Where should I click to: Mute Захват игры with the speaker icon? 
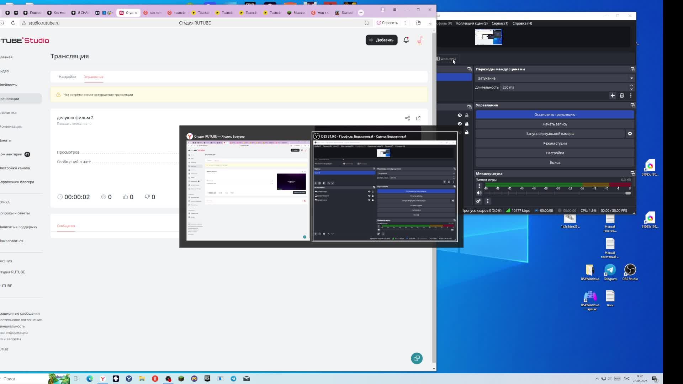click(x=479, y=193)
